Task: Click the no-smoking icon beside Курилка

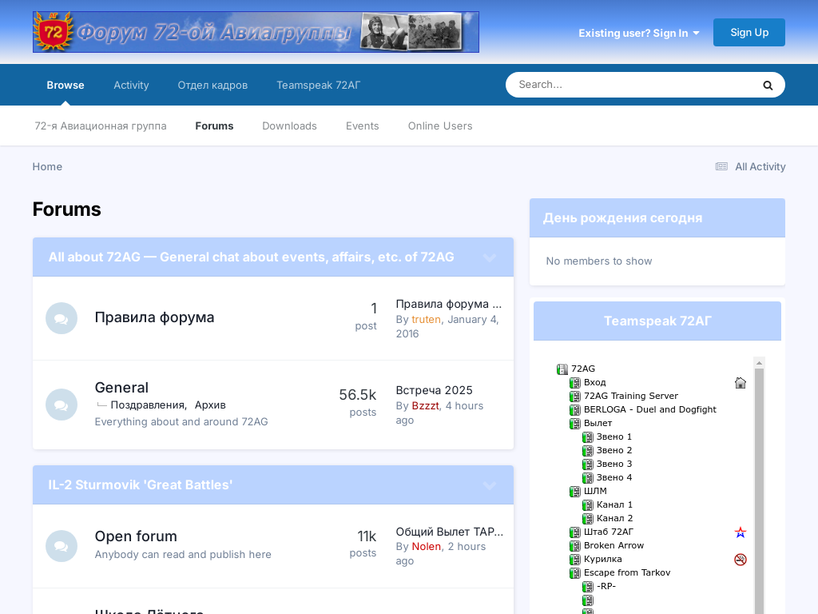Action: (740, 560)
